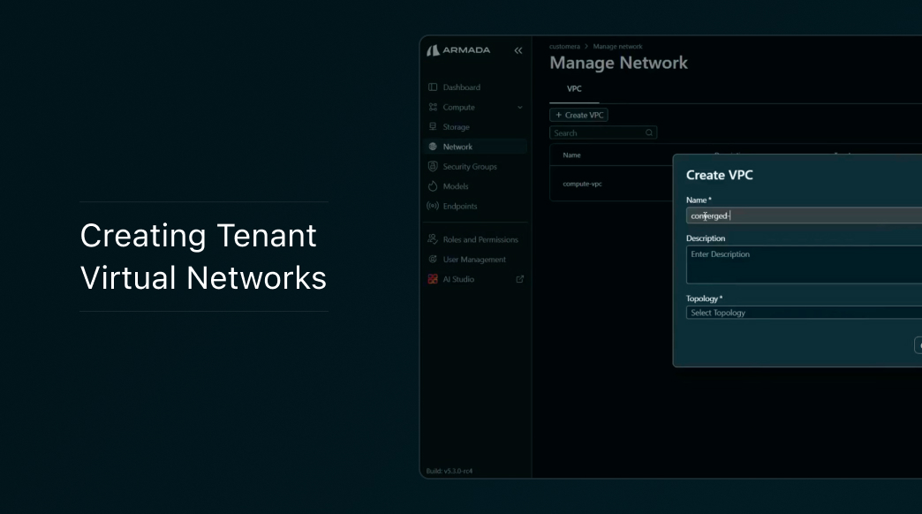Click the User Management icon
The image size is (922, 514).
pos(433,259)
